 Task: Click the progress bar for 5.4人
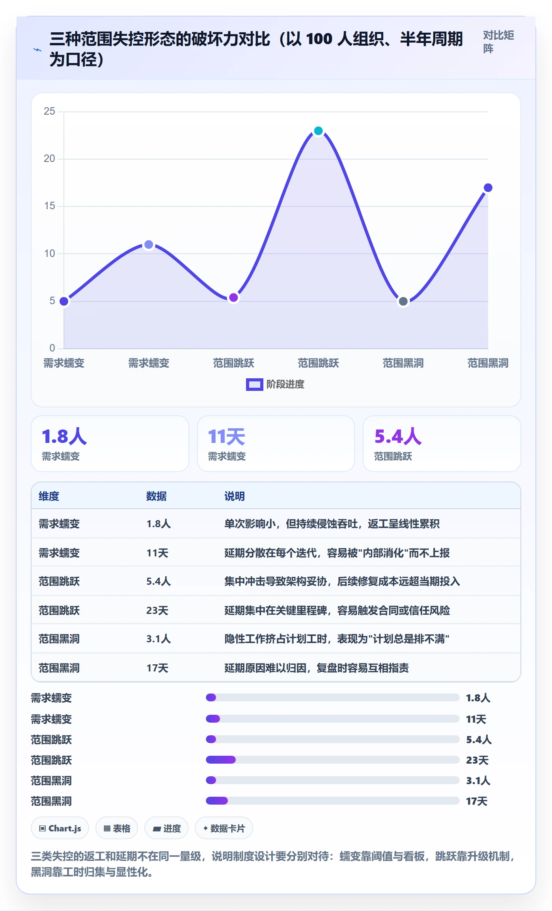coord(332,739)
